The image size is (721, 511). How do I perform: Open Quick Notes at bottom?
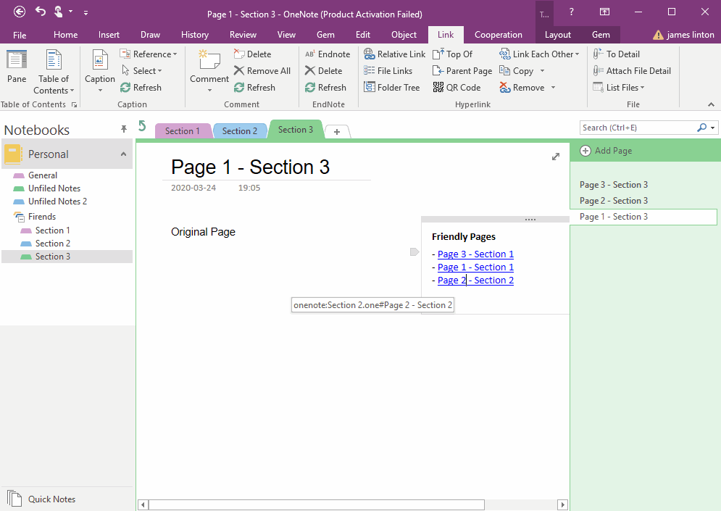[41, 499]
